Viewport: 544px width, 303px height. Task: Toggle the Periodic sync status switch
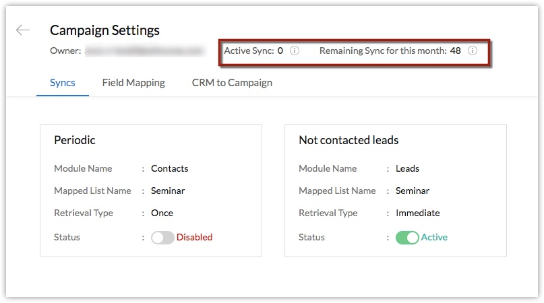point(162,238)
